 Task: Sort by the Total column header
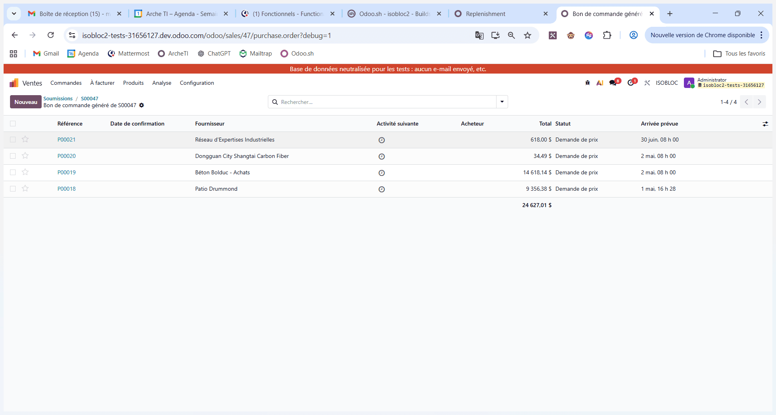545,124
